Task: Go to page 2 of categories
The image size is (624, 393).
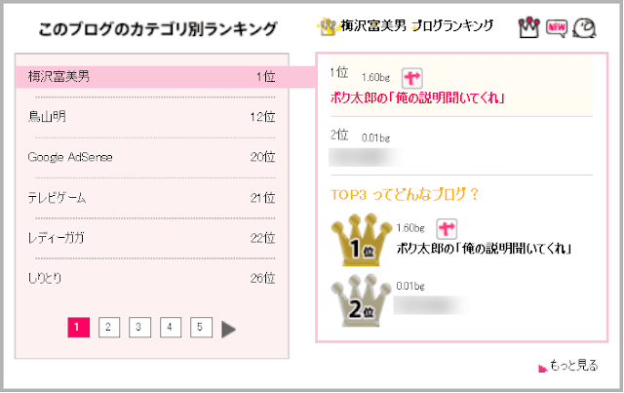Action: pyautogui.click(x=108, y=328)
